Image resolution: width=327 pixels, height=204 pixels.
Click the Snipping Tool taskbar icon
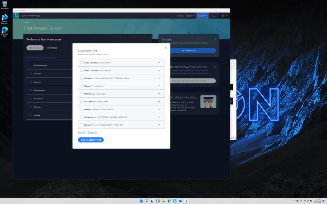tap(186, 201)
